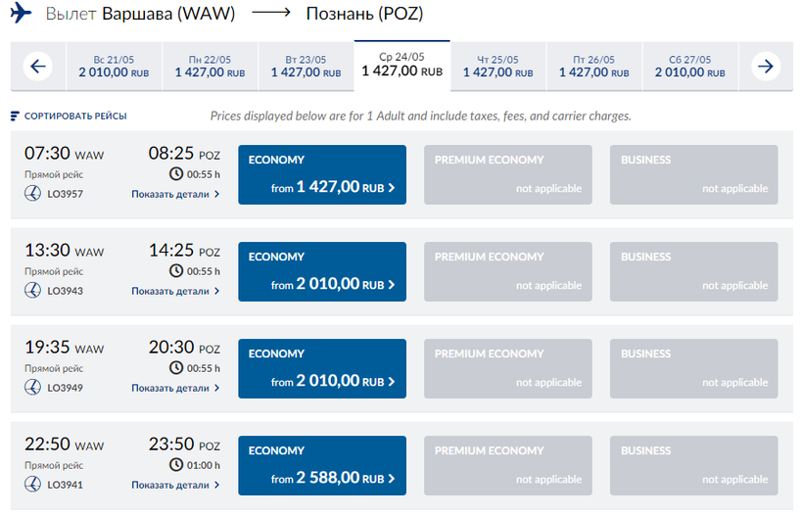
Task: Click LOT airline logo for flight LO3957
Action: tap(31, 194)
